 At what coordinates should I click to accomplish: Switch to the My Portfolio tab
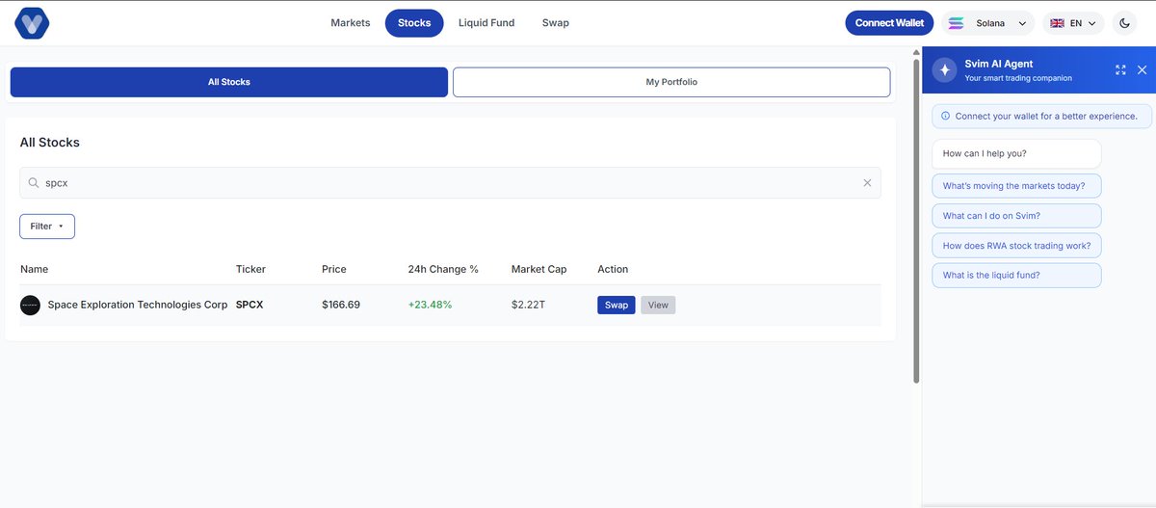(x=671, y=82)
